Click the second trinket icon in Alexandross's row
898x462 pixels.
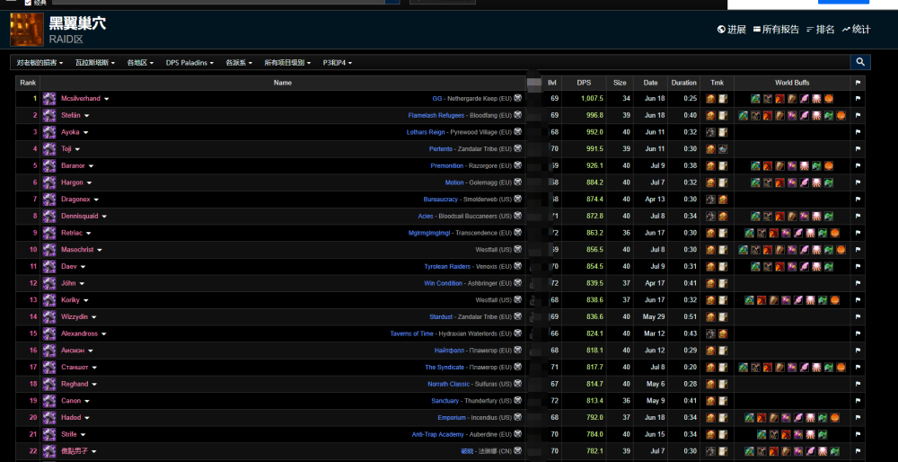pyautogui.click(x=723, y=333)
